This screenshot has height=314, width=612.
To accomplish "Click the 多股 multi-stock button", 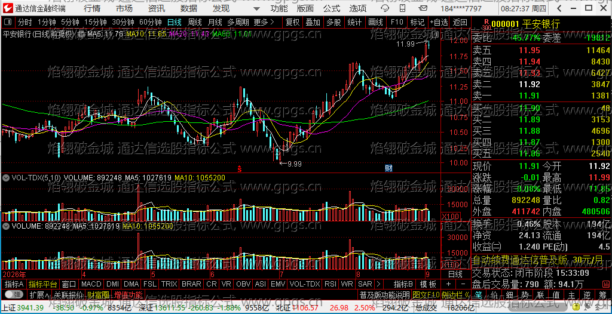I will coord(333,22).
